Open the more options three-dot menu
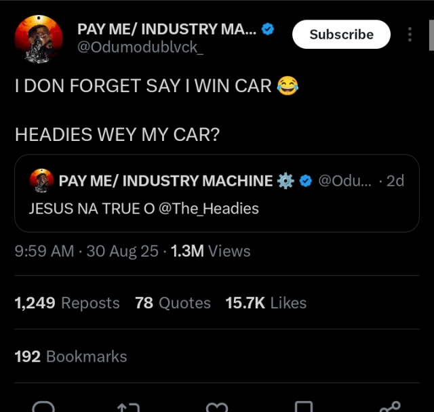Screen dimensions: 434x412 [x=410, y=35]
